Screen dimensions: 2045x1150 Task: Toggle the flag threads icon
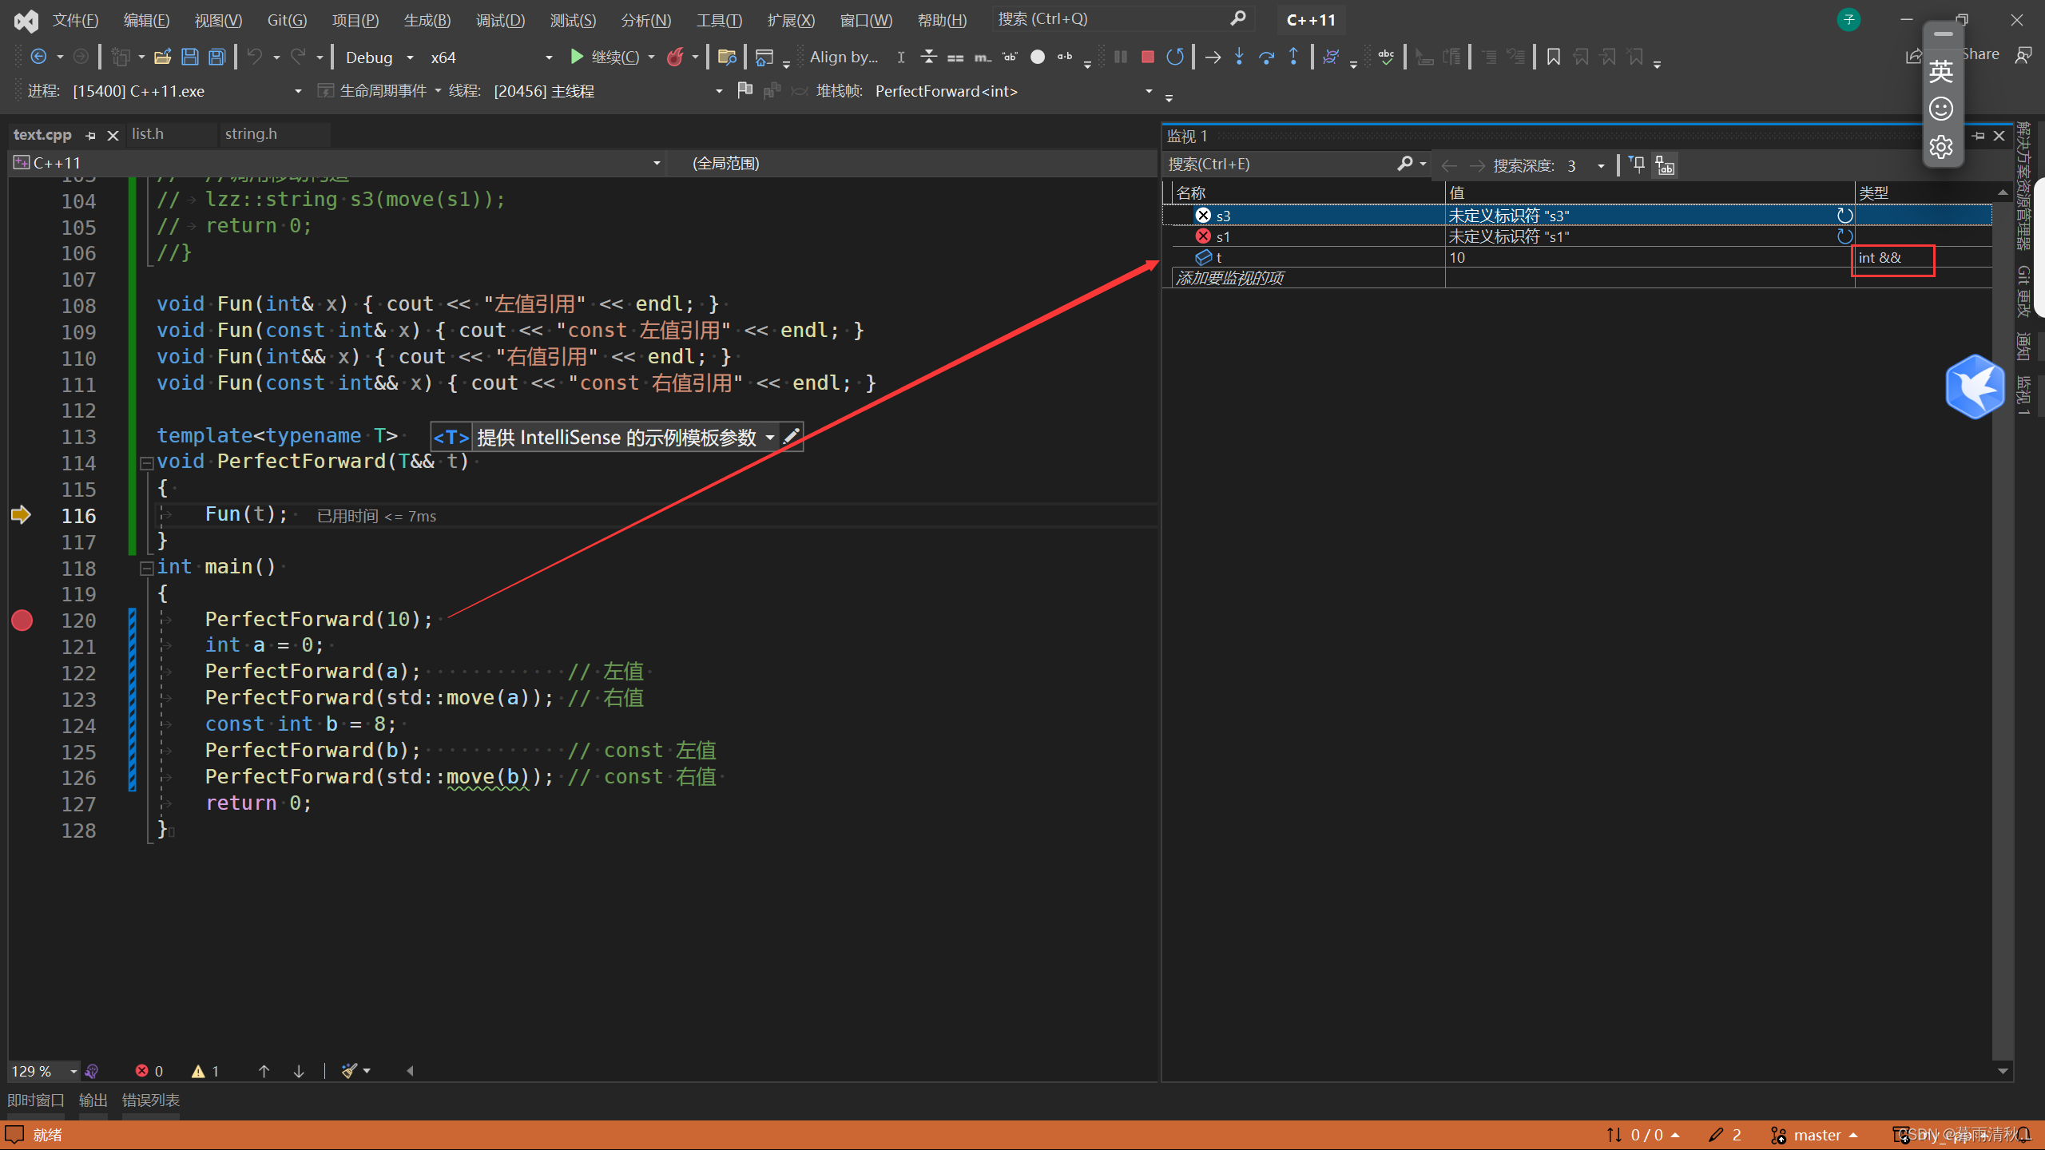pyautogui.click(x=745, y=90)
